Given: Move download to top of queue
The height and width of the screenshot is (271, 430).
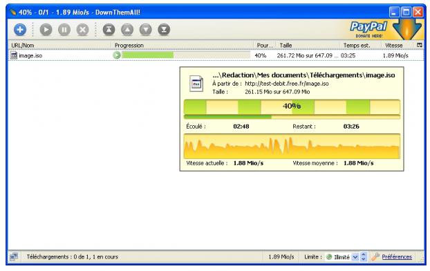Looking at the screenshot, I should tap(109, 29).
